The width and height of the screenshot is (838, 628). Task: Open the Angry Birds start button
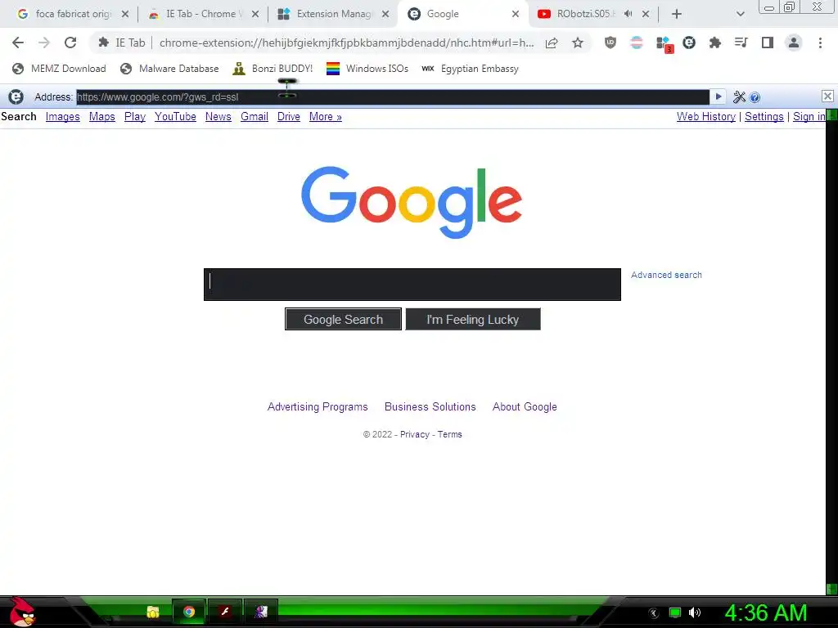click(21, 612)
